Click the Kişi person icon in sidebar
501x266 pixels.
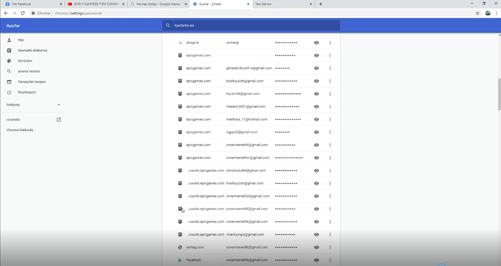point(9,40)
